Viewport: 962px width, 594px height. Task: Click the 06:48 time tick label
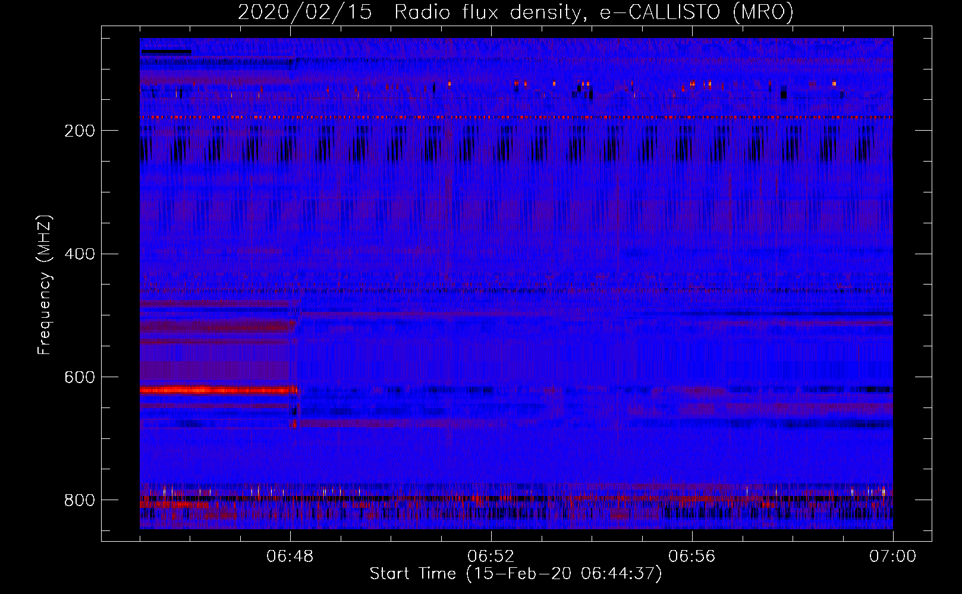pyautogui.click(x=290, y=557)
